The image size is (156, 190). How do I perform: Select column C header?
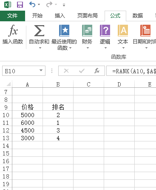click(89, 84)
